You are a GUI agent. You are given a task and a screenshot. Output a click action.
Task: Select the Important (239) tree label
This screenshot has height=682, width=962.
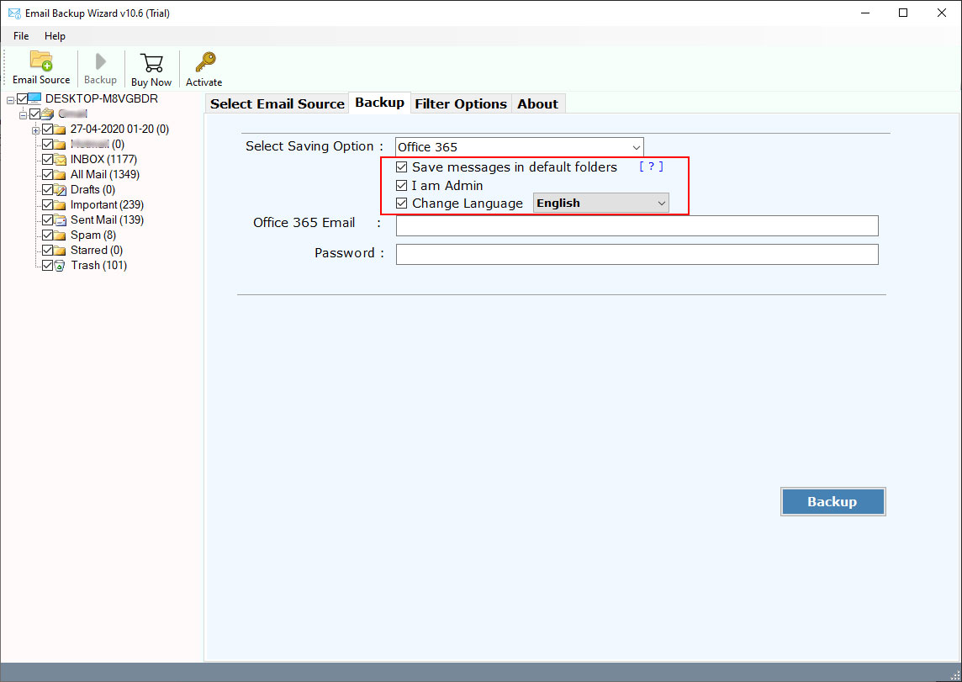coord(107,205)
